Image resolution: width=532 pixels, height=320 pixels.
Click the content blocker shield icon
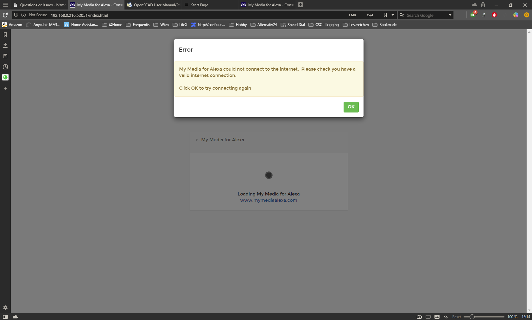tap(16, 15)
